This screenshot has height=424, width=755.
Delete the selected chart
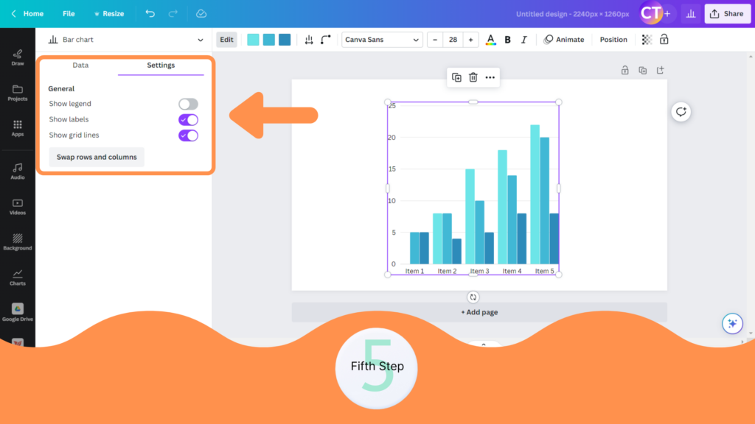pyautogui.click(x=473, y=77)
